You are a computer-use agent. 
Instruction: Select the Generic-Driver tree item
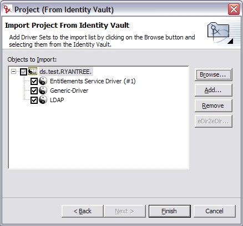click(x=69, y=91)
